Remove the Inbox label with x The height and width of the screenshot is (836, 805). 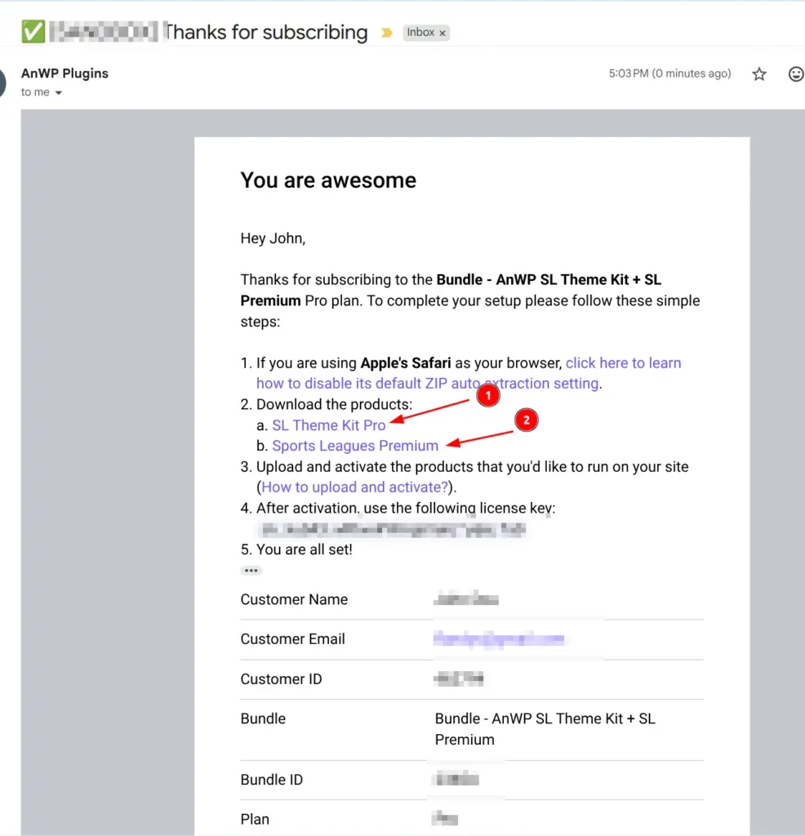(443, 33)
